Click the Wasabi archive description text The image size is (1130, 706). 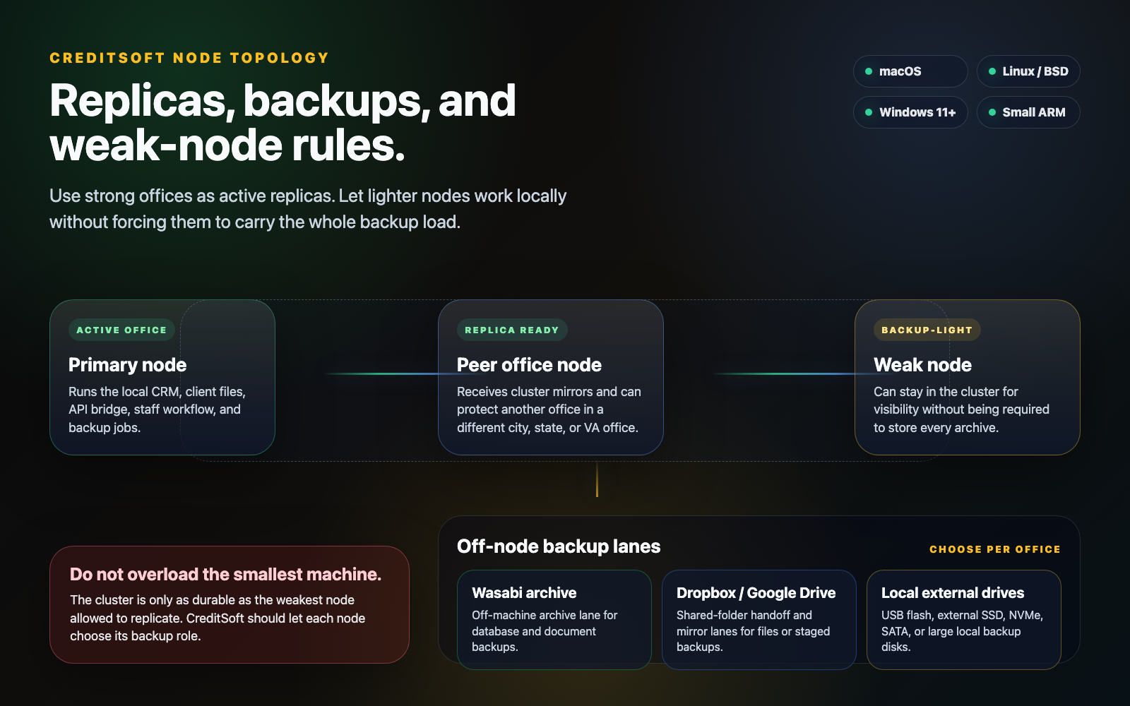tap(545, 631)
